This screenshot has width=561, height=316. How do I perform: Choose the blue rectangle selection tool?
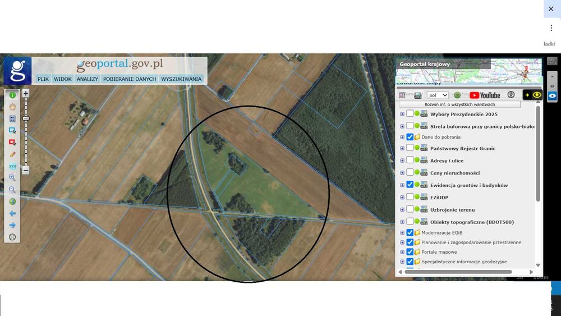[x=12, y=131]
